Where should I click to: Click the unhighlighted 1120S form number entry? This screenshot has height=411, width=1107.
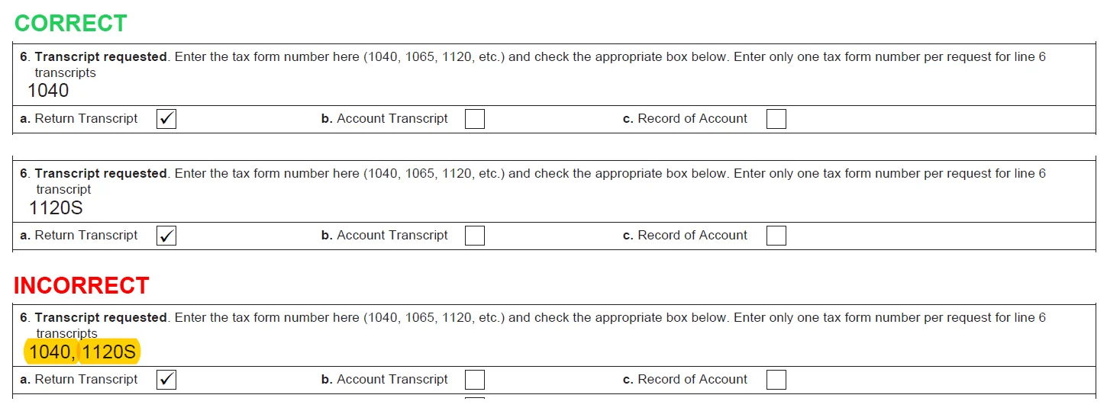click(56, 207)
